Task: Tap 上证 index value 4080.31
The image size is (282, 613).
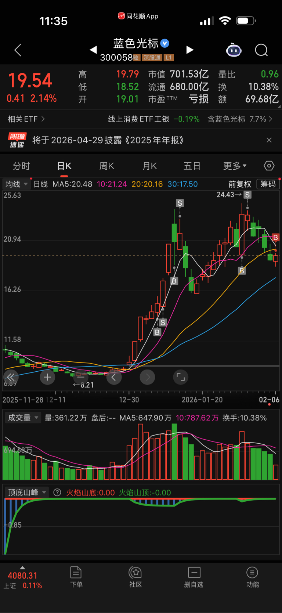Action: tap(23, 576)
